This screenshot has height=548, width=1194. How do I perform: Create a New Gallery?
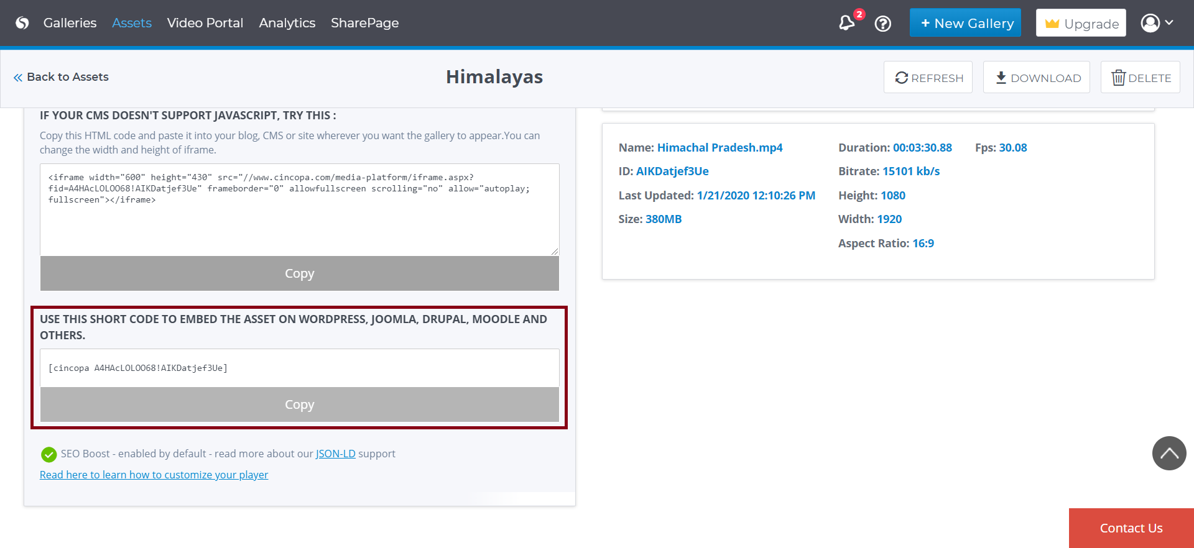pyautogui.click(x=965, y=23)
